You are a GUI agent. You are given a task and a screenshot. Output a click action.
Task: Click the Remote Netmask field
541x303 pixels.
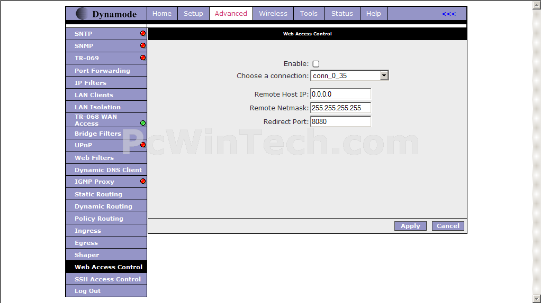point(340,108)
